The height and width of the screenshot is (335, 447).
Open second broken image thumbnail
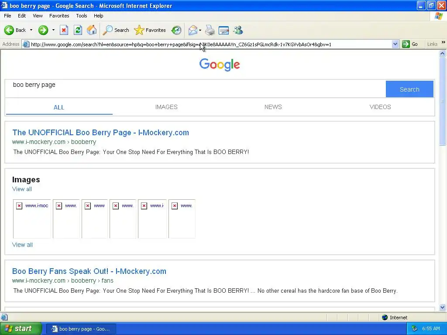[x=66, y=219]
